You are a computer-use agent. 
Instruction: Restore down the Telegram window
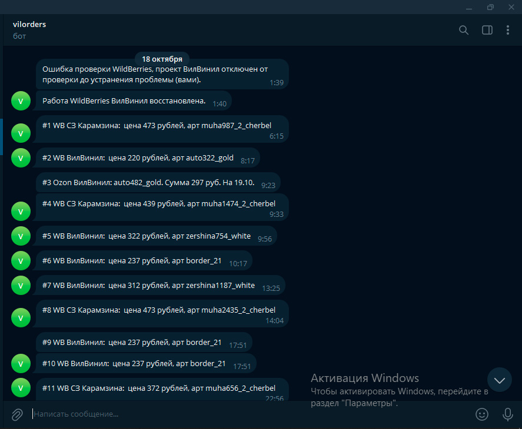(x=490, y=7)
